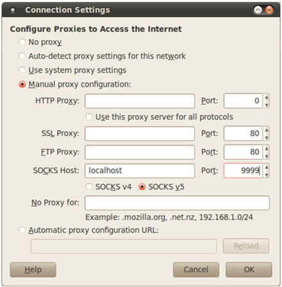Screen dimensions: 282x287
Task: Increase the SOCKS port with up arrow
Action: 267,167
